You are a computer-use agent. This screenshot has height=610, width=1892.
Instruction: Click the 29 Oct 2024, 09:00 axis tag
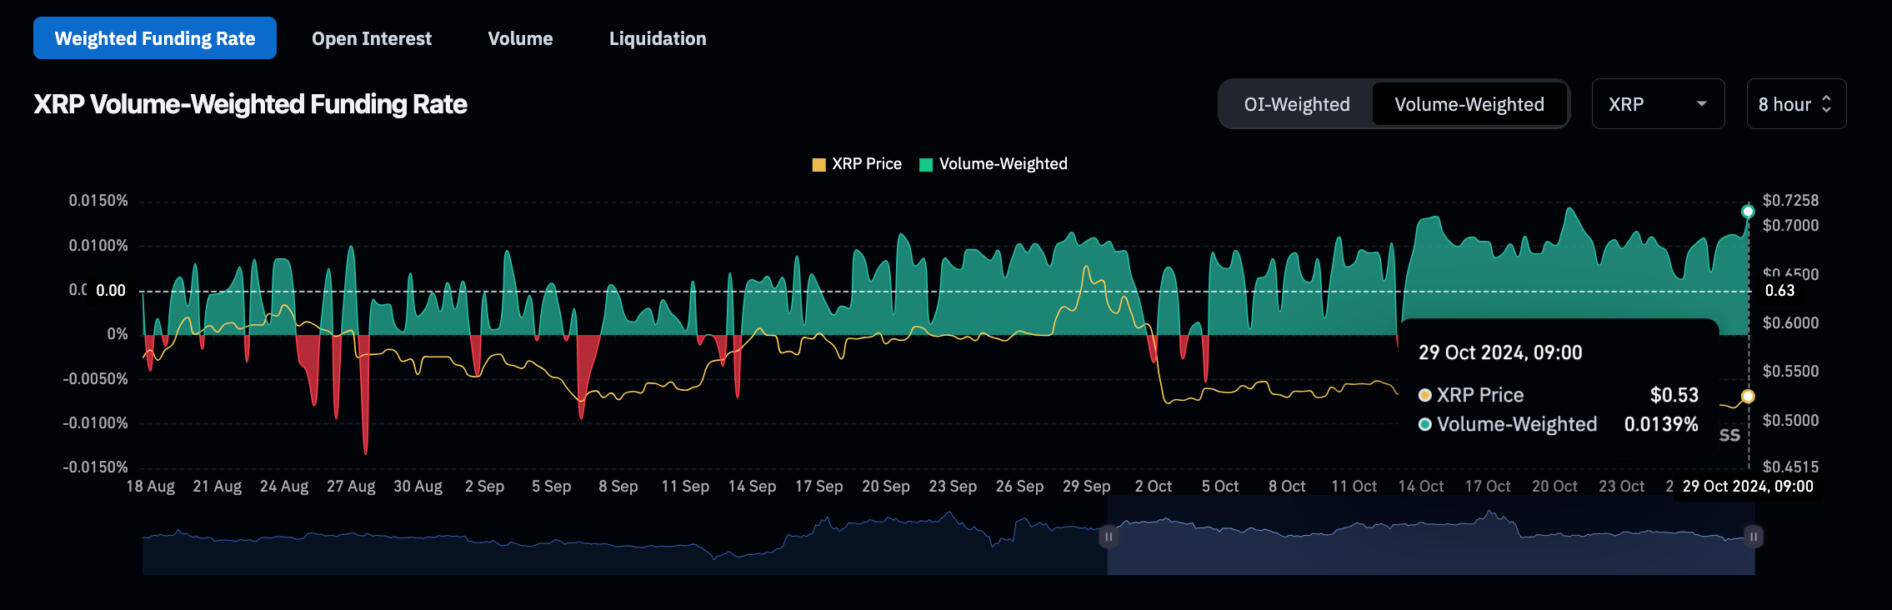[x=1748, y=487]
